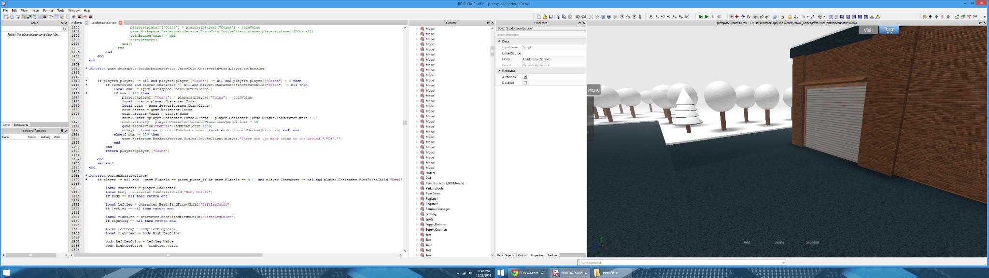
Task: Open the File menu
Action: 5,10
